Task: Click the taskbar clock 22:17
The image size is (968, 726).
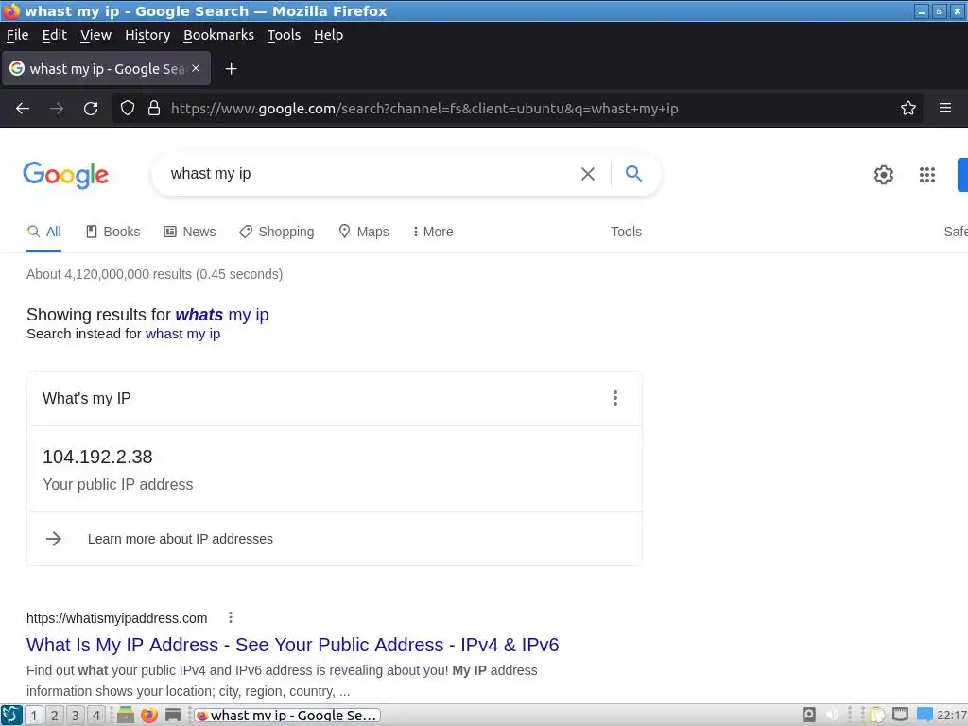Action: (952, 716)
